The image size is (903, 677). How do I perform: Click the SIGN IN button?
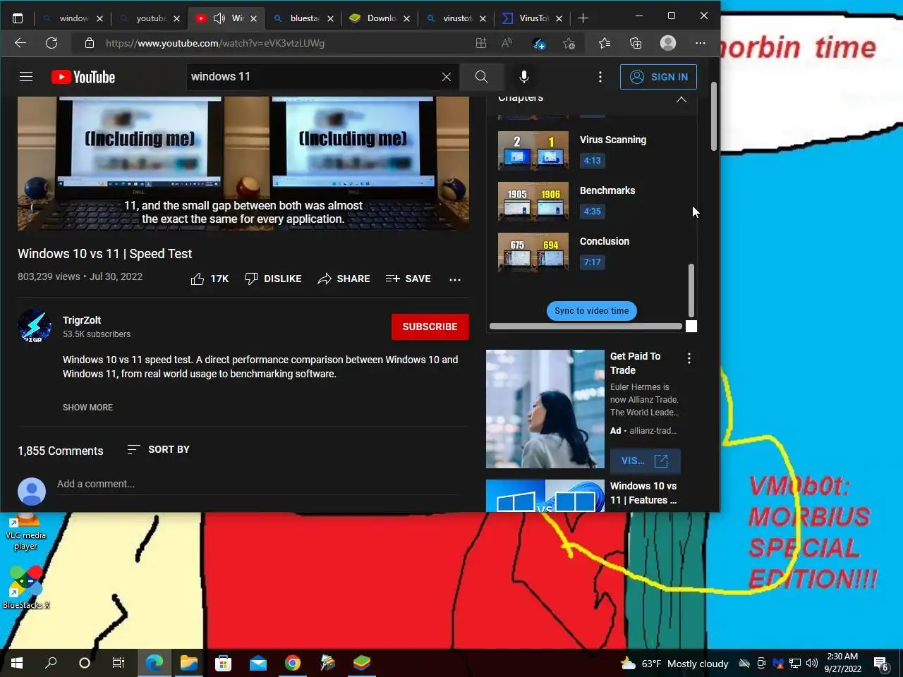click(x=658, y=77)
